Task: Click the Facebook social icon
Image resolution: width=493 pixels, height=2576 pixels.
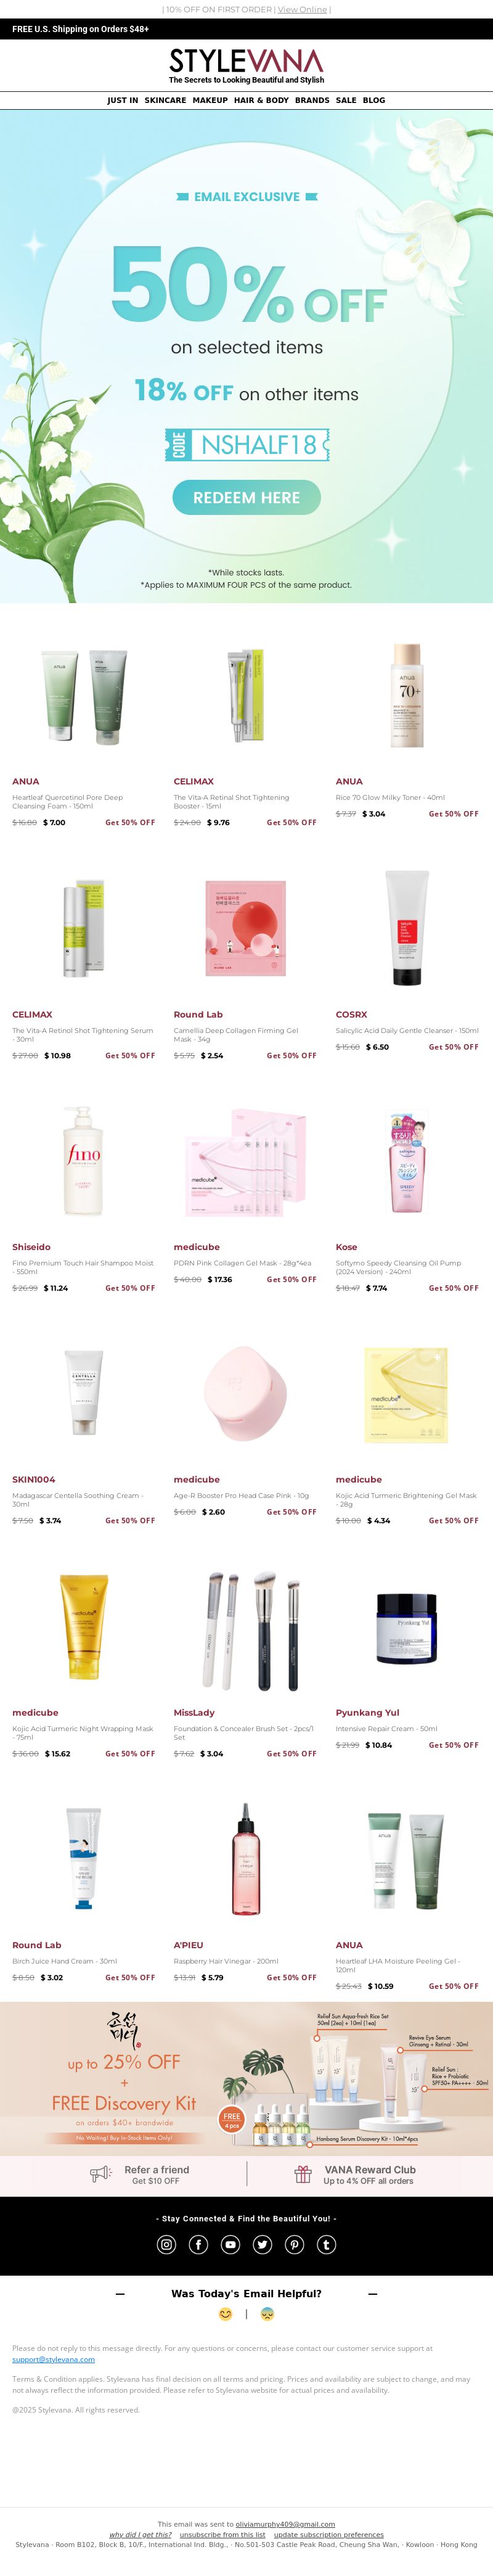Action: tap(199, 2244)
